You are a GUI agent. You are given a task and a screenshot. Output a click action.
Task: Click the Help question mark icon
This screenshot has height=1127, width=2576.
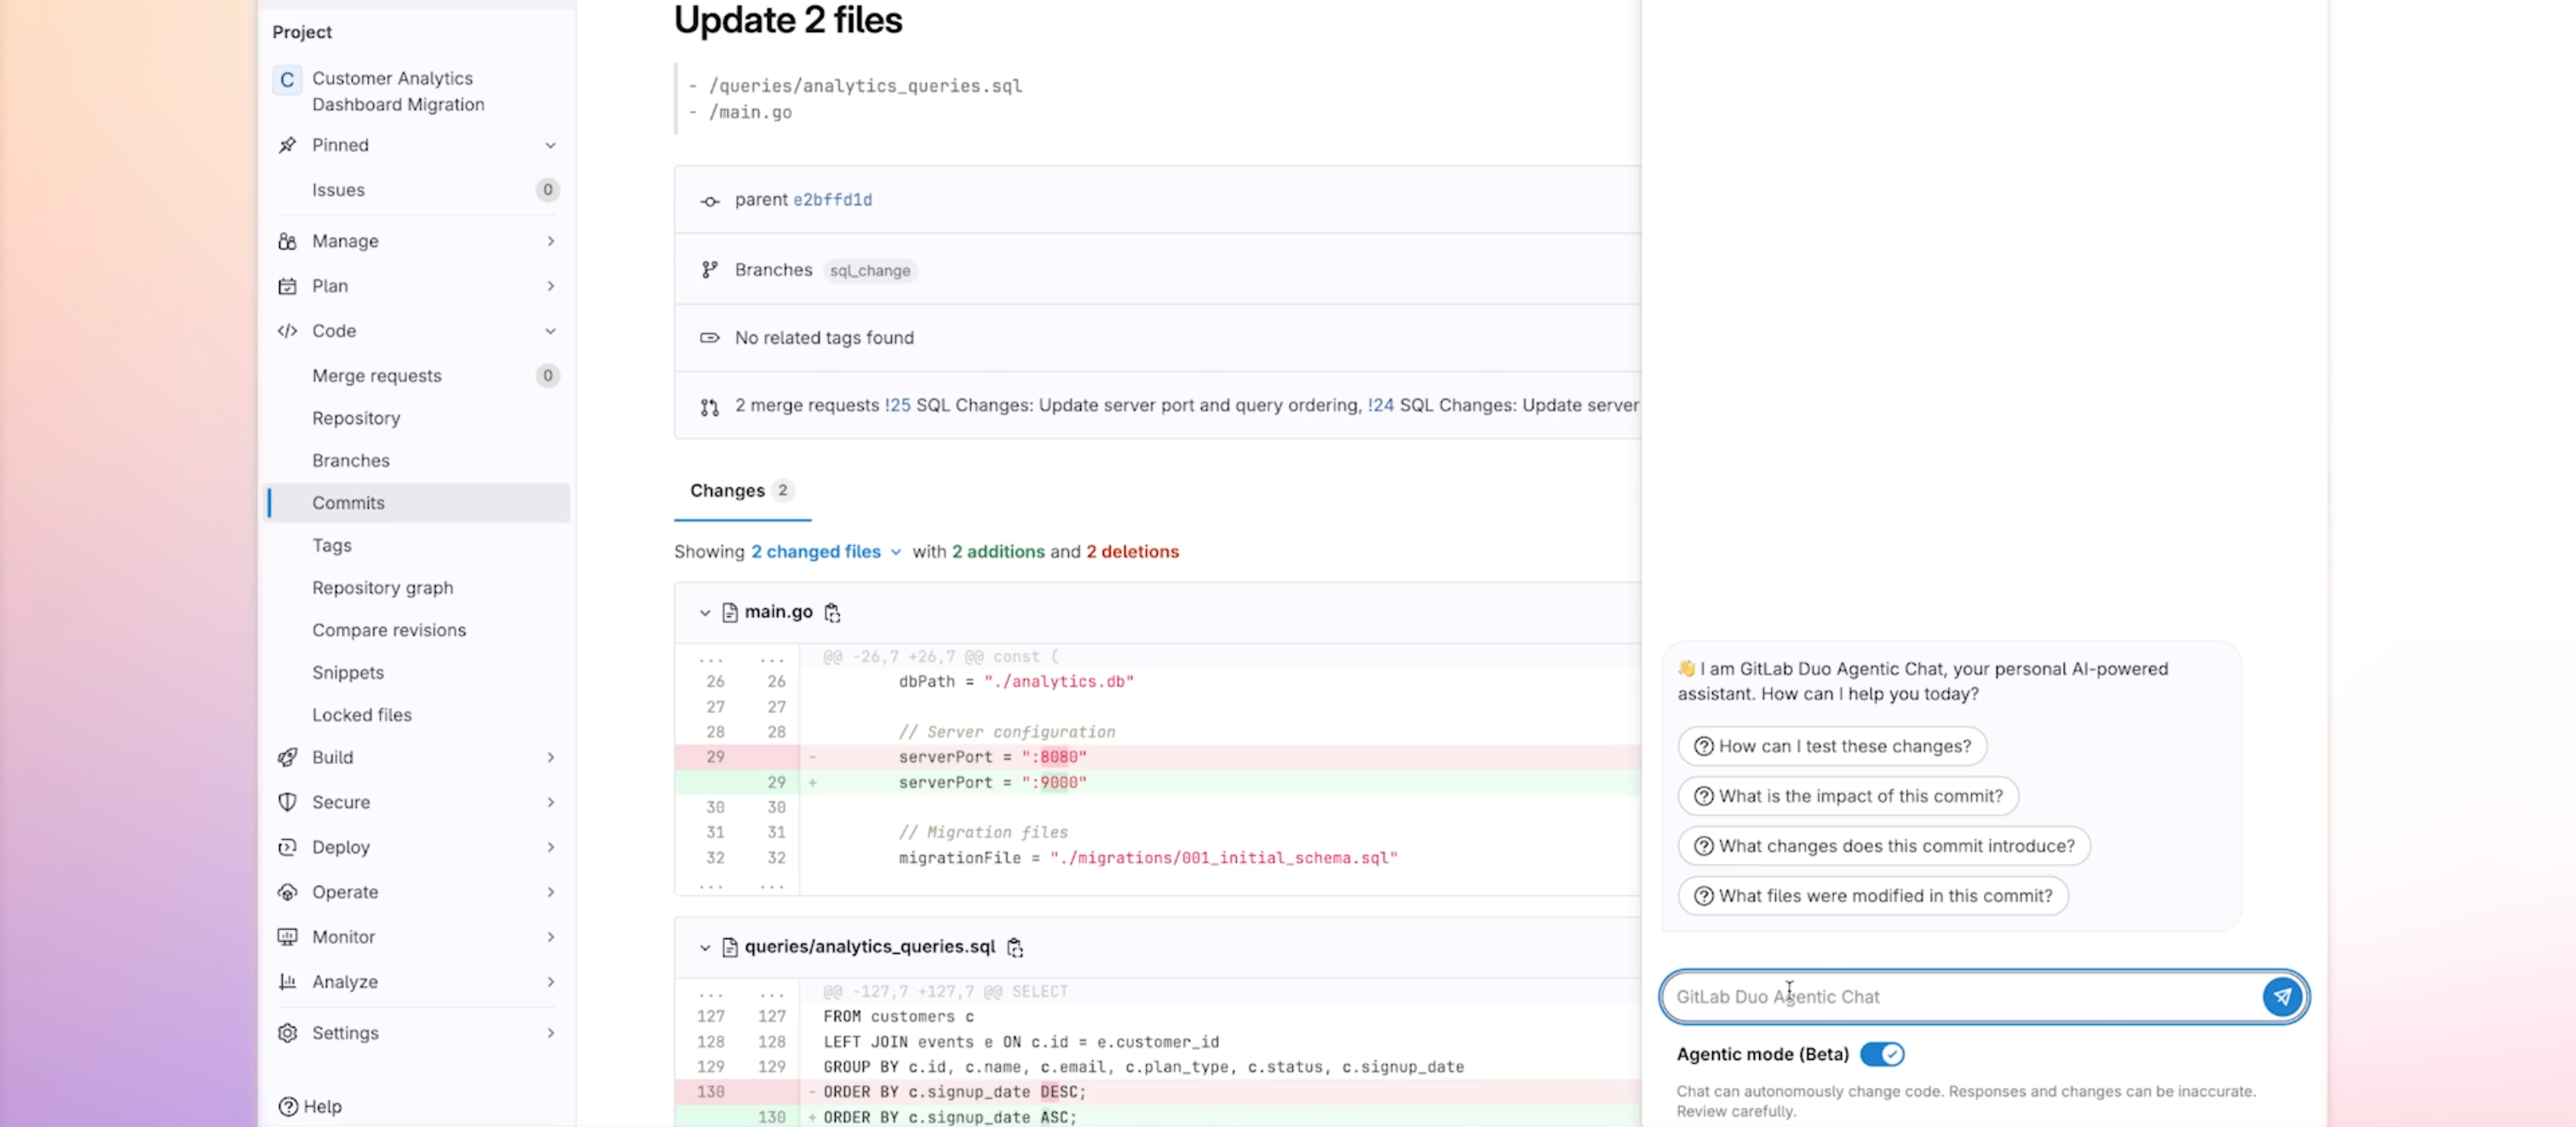[x=288, y=1106]
